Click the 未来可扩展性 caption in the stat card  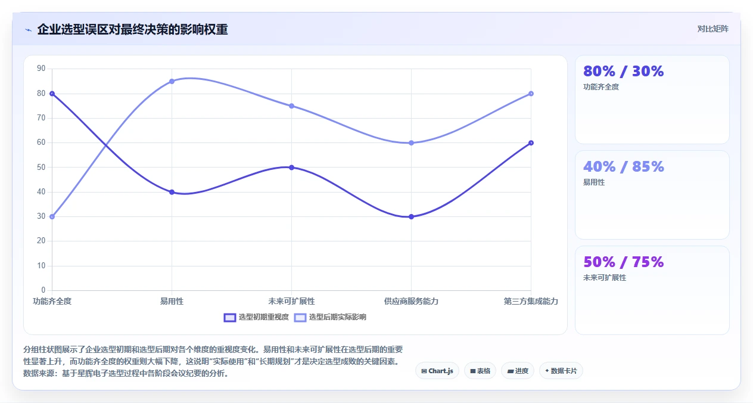[x=605, y=278]
